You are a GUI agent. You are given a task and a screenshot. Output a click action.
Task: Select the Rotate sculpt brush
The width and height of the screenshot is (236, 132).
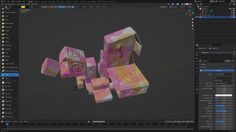pos(10,42)
